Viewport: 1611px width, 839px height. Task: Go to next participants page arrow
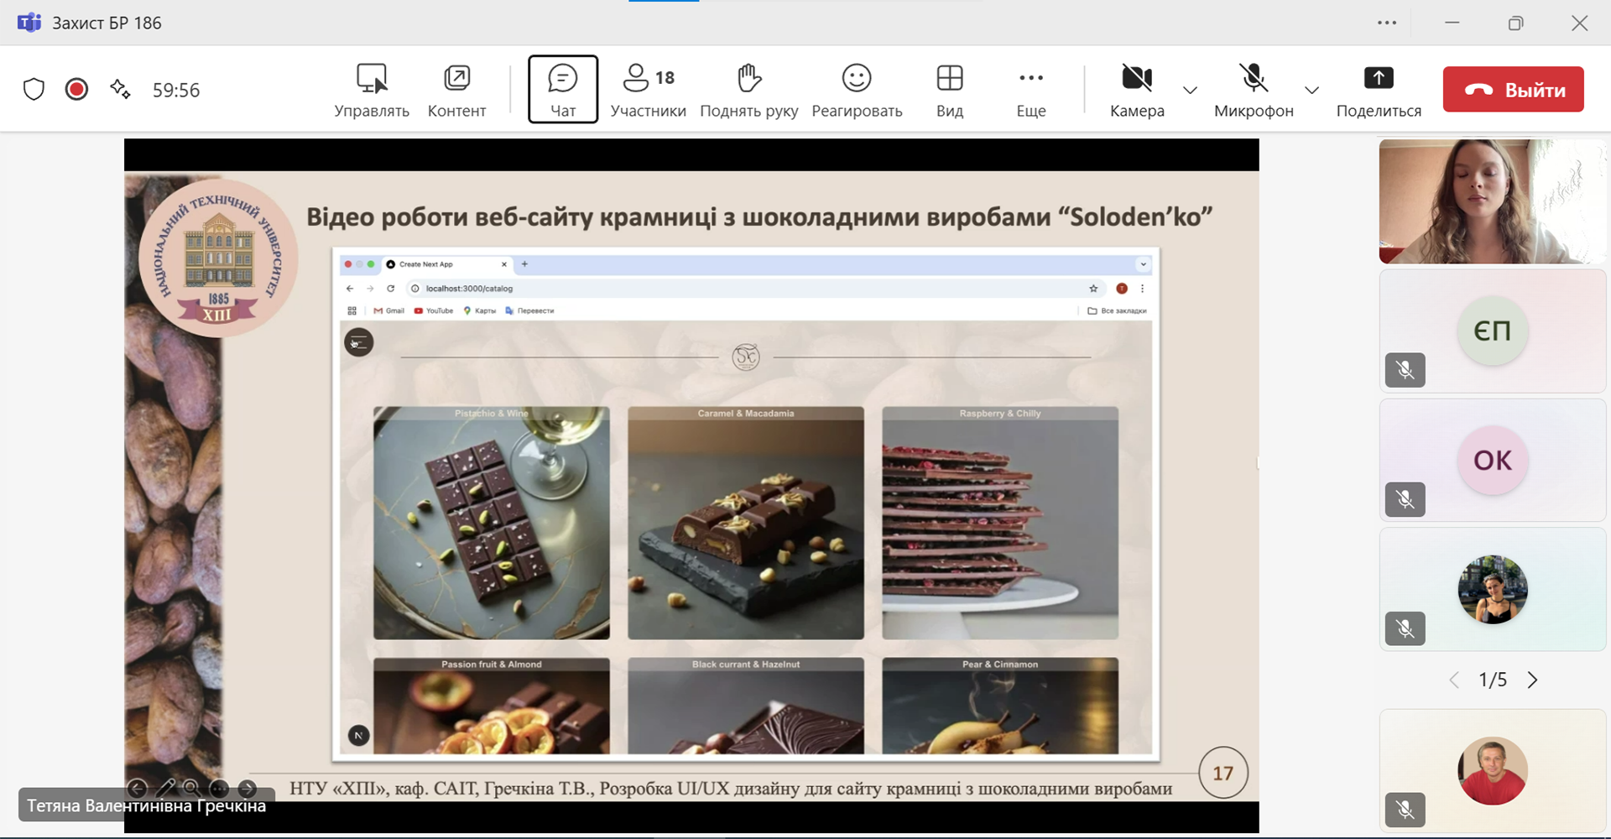(x=1532, y=680)
